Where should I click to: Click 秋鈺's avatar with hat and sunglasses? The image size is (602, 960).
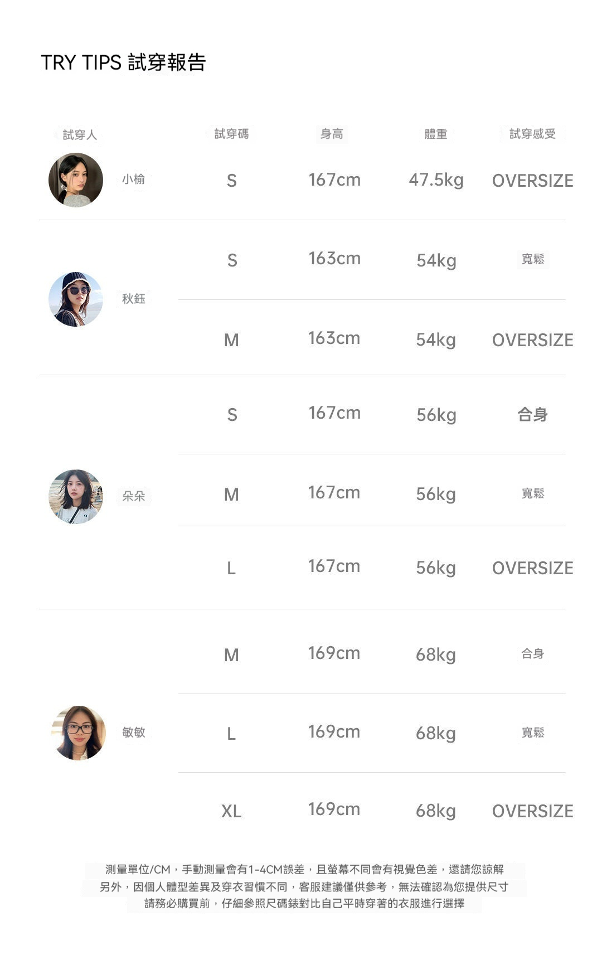click(x=76, y=299)
